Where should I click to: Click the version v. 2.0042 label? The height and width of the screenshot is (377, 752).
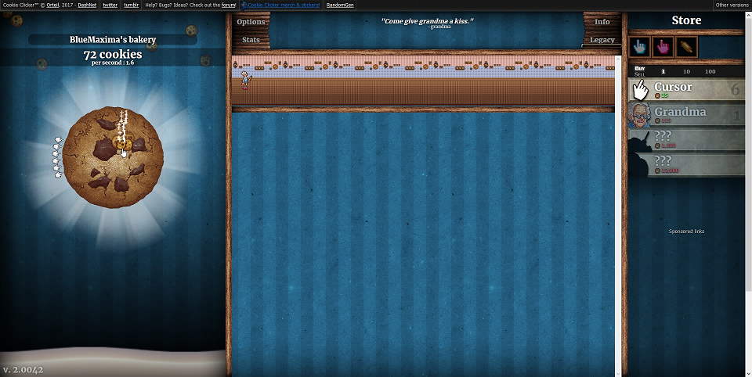tap(23, 370)
